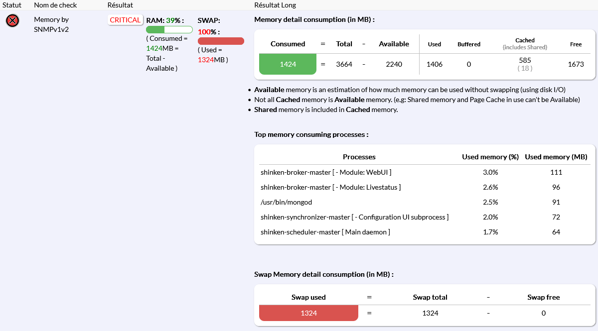The height and width of the screenshot is (331, 598).
Task: Select the Nom de check column header
Action: click(54, 5)
